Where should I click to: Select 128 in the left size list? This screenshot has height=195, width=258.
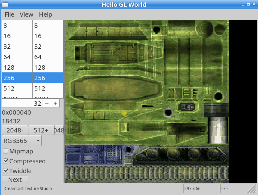(17, 67)
